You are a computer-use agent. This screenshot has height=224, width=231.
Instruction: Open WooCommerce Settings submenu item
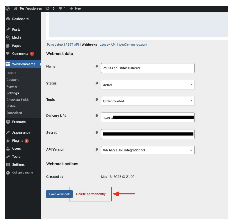tap(13, 93)
